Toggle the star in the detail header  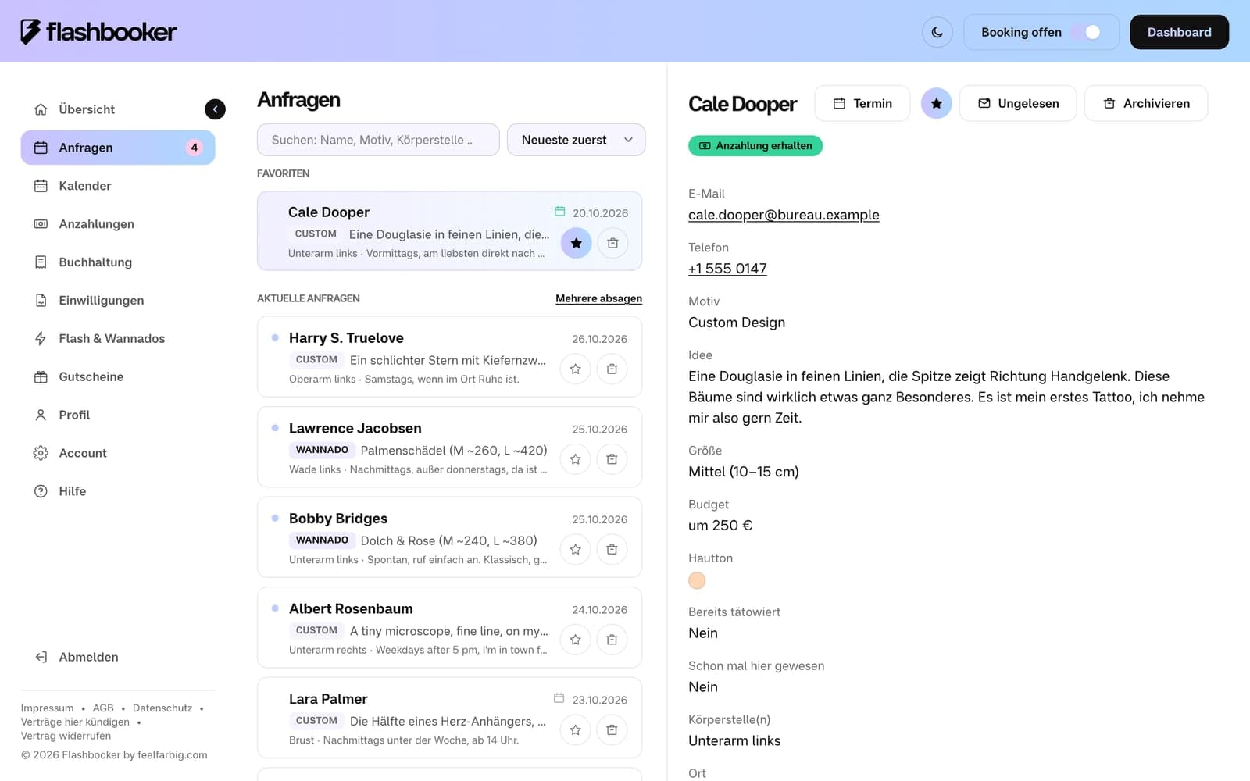click(936, 103)
